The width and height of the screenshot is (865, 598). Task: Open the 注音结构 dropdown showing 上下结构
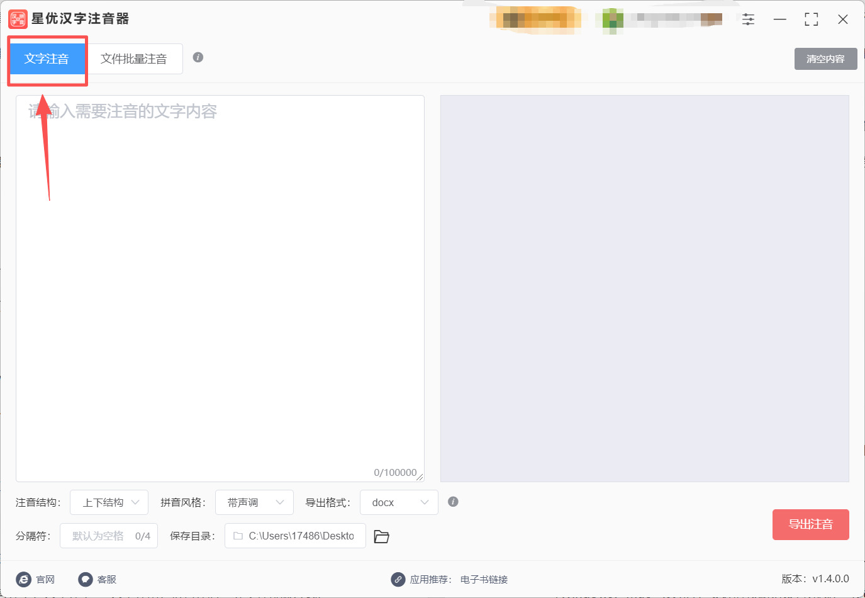pos(109,502)
